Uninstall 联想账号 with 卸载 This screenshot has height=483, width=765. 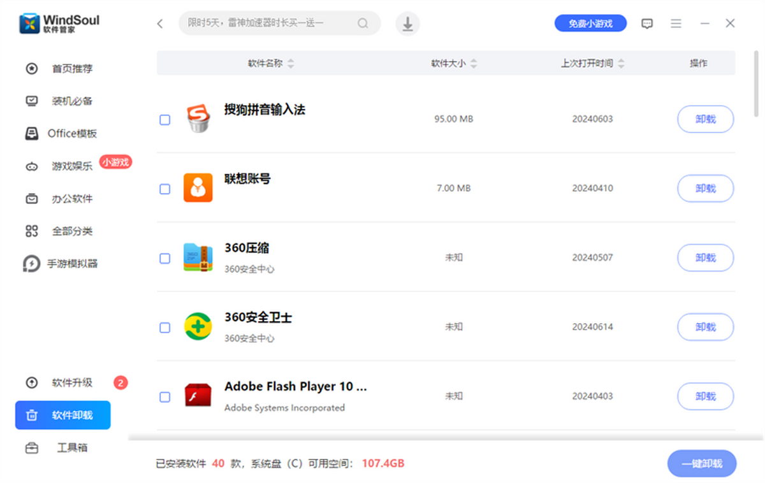(705, 189)
